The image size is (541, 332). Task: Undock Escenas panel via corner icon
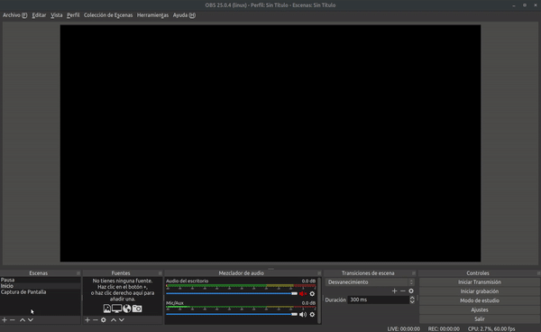click(78, 273)
